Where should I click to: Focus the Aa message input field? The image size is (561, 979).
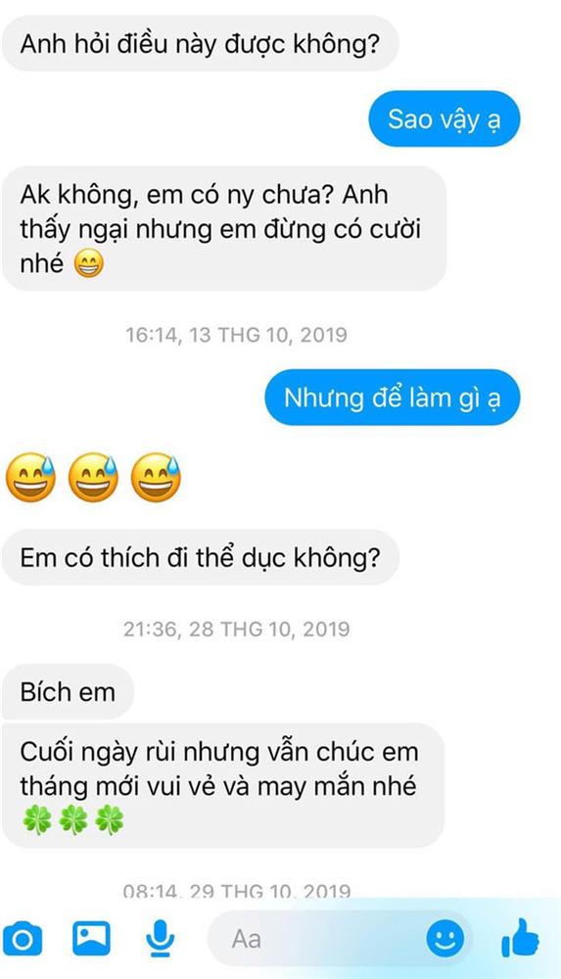tap(341, 939)
